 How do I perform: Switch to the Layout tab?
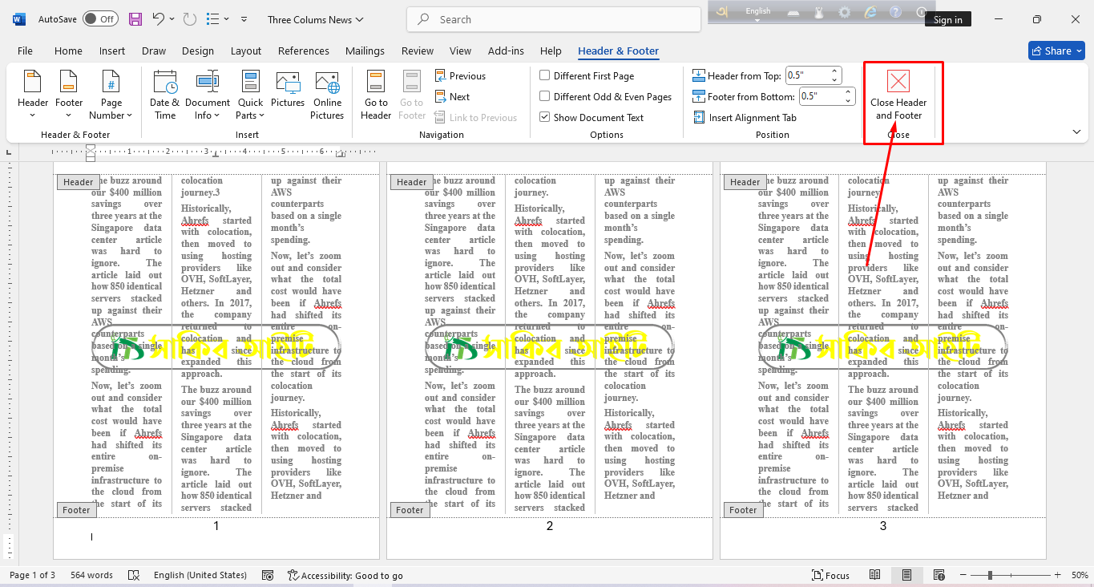coord(246,51)
